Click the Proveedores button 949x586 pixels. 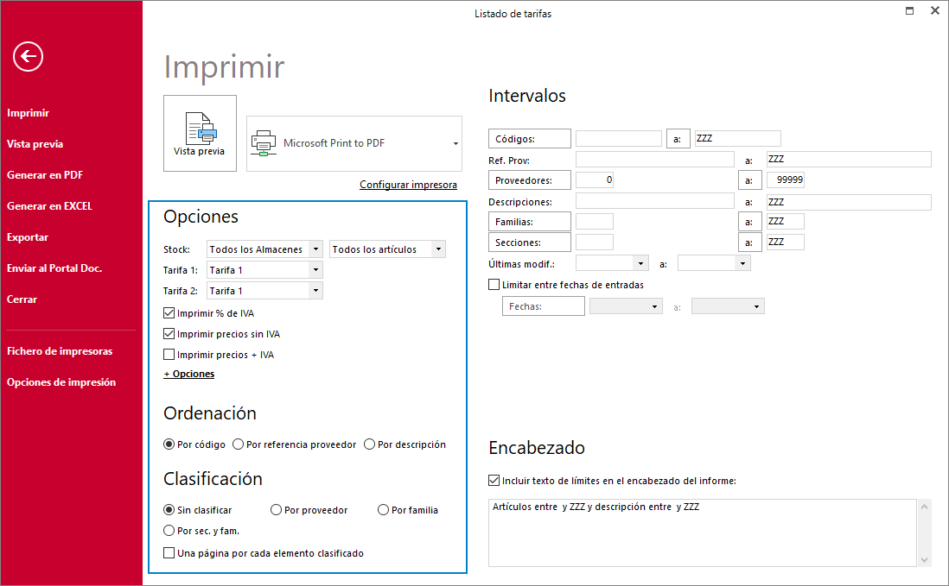point(530,180)
